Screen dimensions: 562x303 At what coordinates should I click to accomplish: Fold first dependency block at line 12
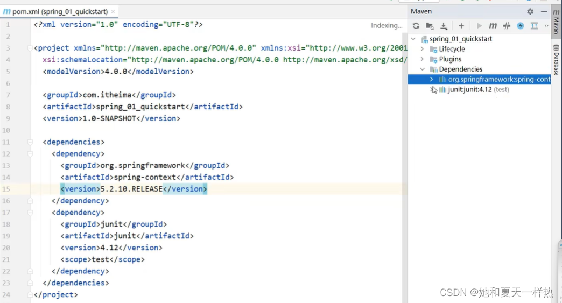pos(30,154)
